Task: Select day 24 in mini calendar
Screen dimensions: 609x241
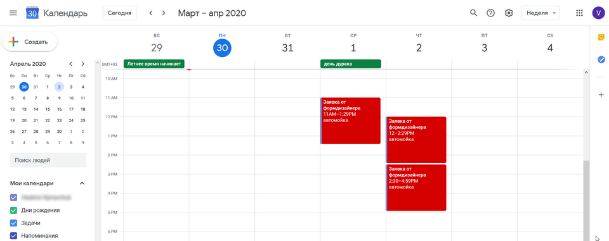Action: pos(71,120)
